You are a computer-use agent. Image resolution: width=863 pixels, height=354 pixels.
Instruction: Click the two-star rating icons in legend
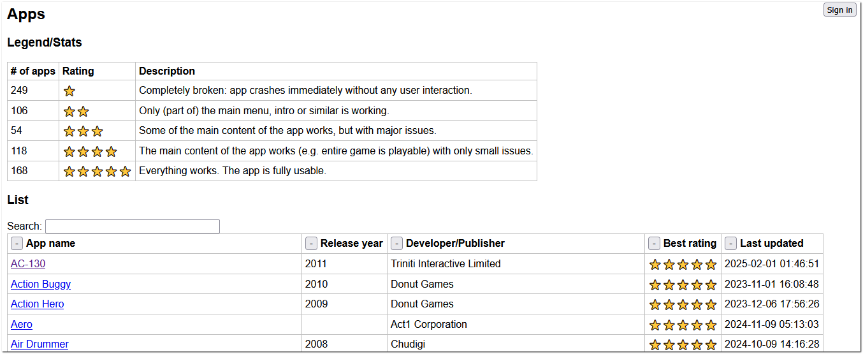[x=76, y=112]
